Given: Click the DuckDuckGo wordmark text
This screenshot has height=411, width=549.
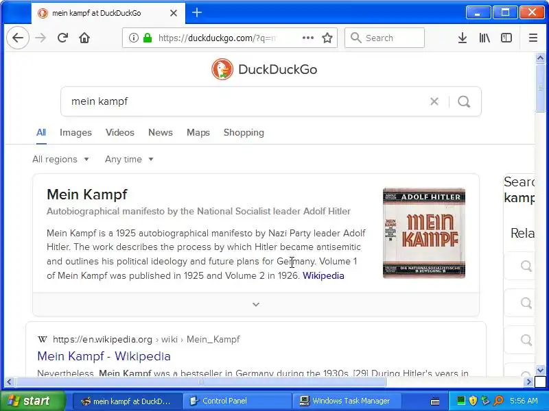Looking at the screenshot, I should coord(278,69).
